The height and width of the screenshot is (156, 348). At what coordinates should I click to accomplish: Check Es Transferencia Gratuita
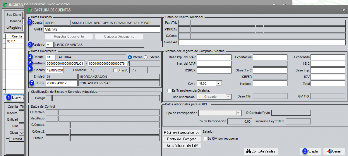(169, 91)
